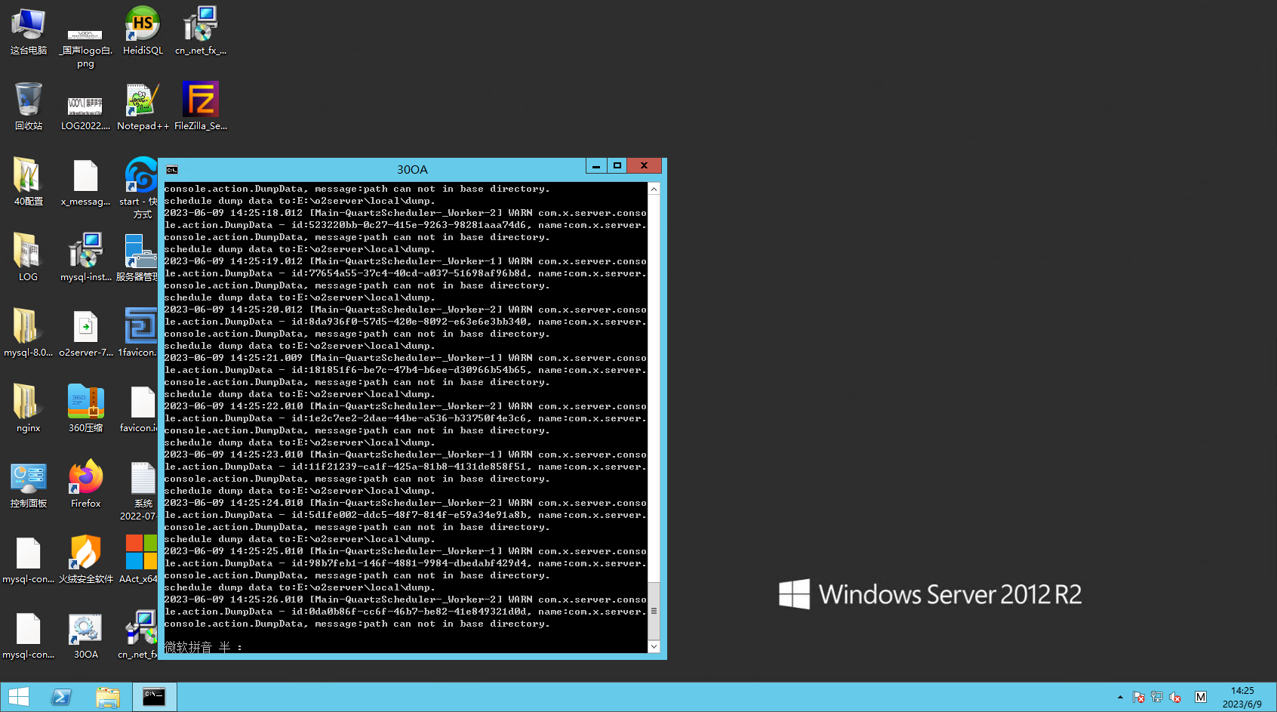1277x712 pixels.
Task: Select the o2server-7... file icon
Action: point(85,333)
